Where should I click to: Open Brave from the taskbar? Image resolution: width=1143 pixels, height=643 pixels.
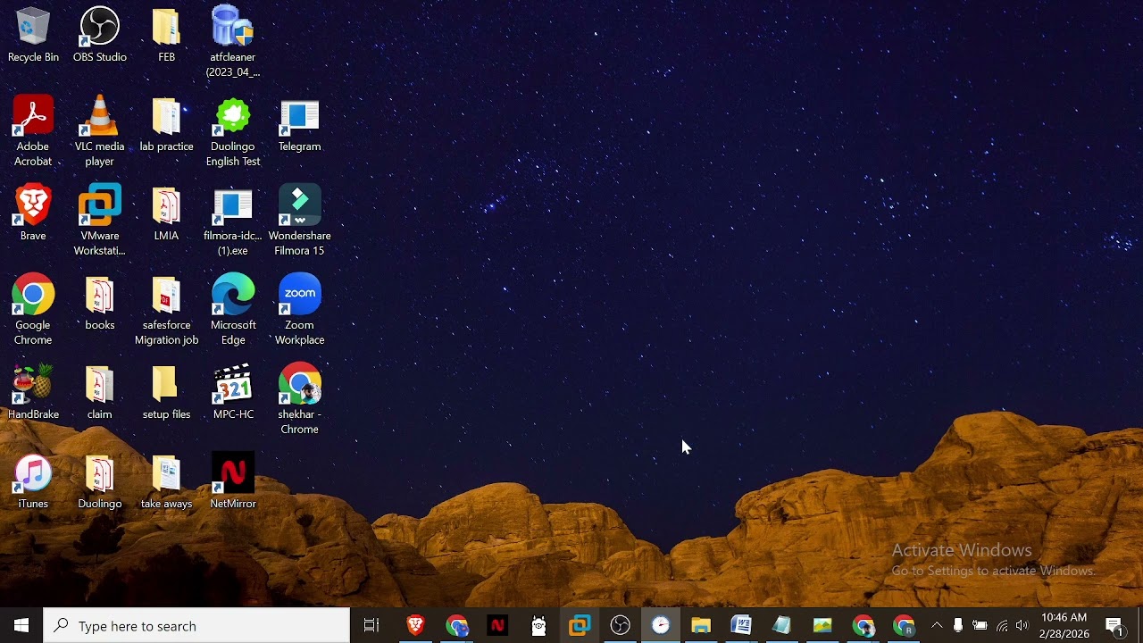pos(415,626)
